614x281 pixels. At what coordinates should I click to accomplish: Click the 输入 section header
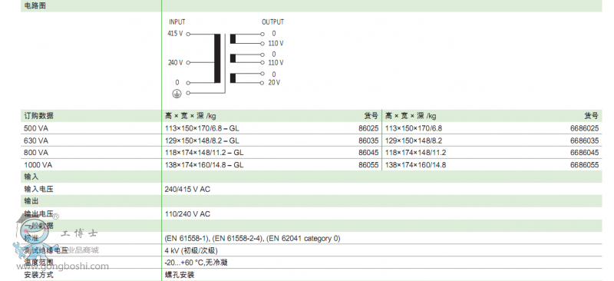coord(31,177)
